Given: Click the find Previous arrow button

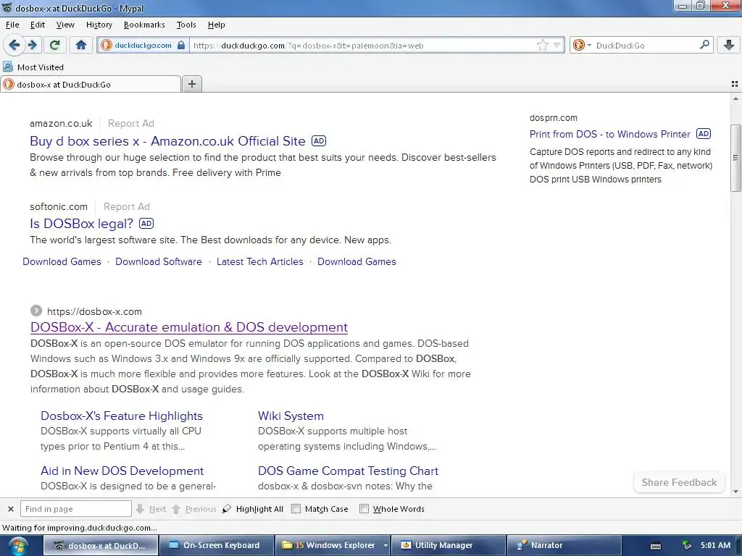Looking at the screenshot, I should pyautogui.click(x=194, y=509).
